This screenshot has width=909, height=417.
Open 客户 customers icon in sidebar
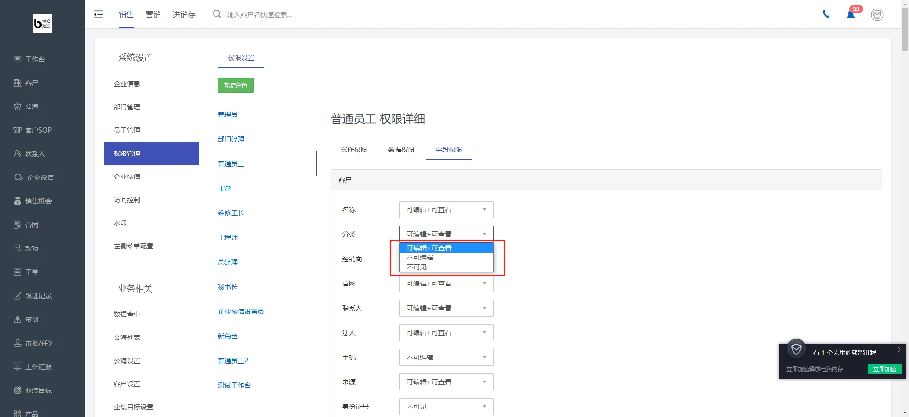pos(18,83)
